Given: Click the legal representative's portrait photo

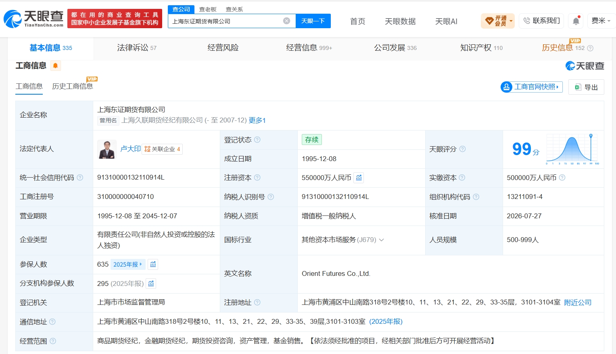Looking at the screenshot, I should (107, 149).
